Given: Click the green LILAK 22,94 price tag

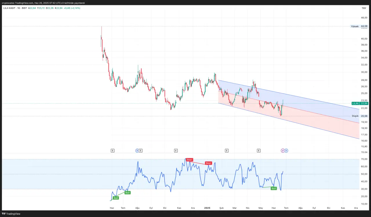Looking at the screenshot, I should [x=360, y=103].
